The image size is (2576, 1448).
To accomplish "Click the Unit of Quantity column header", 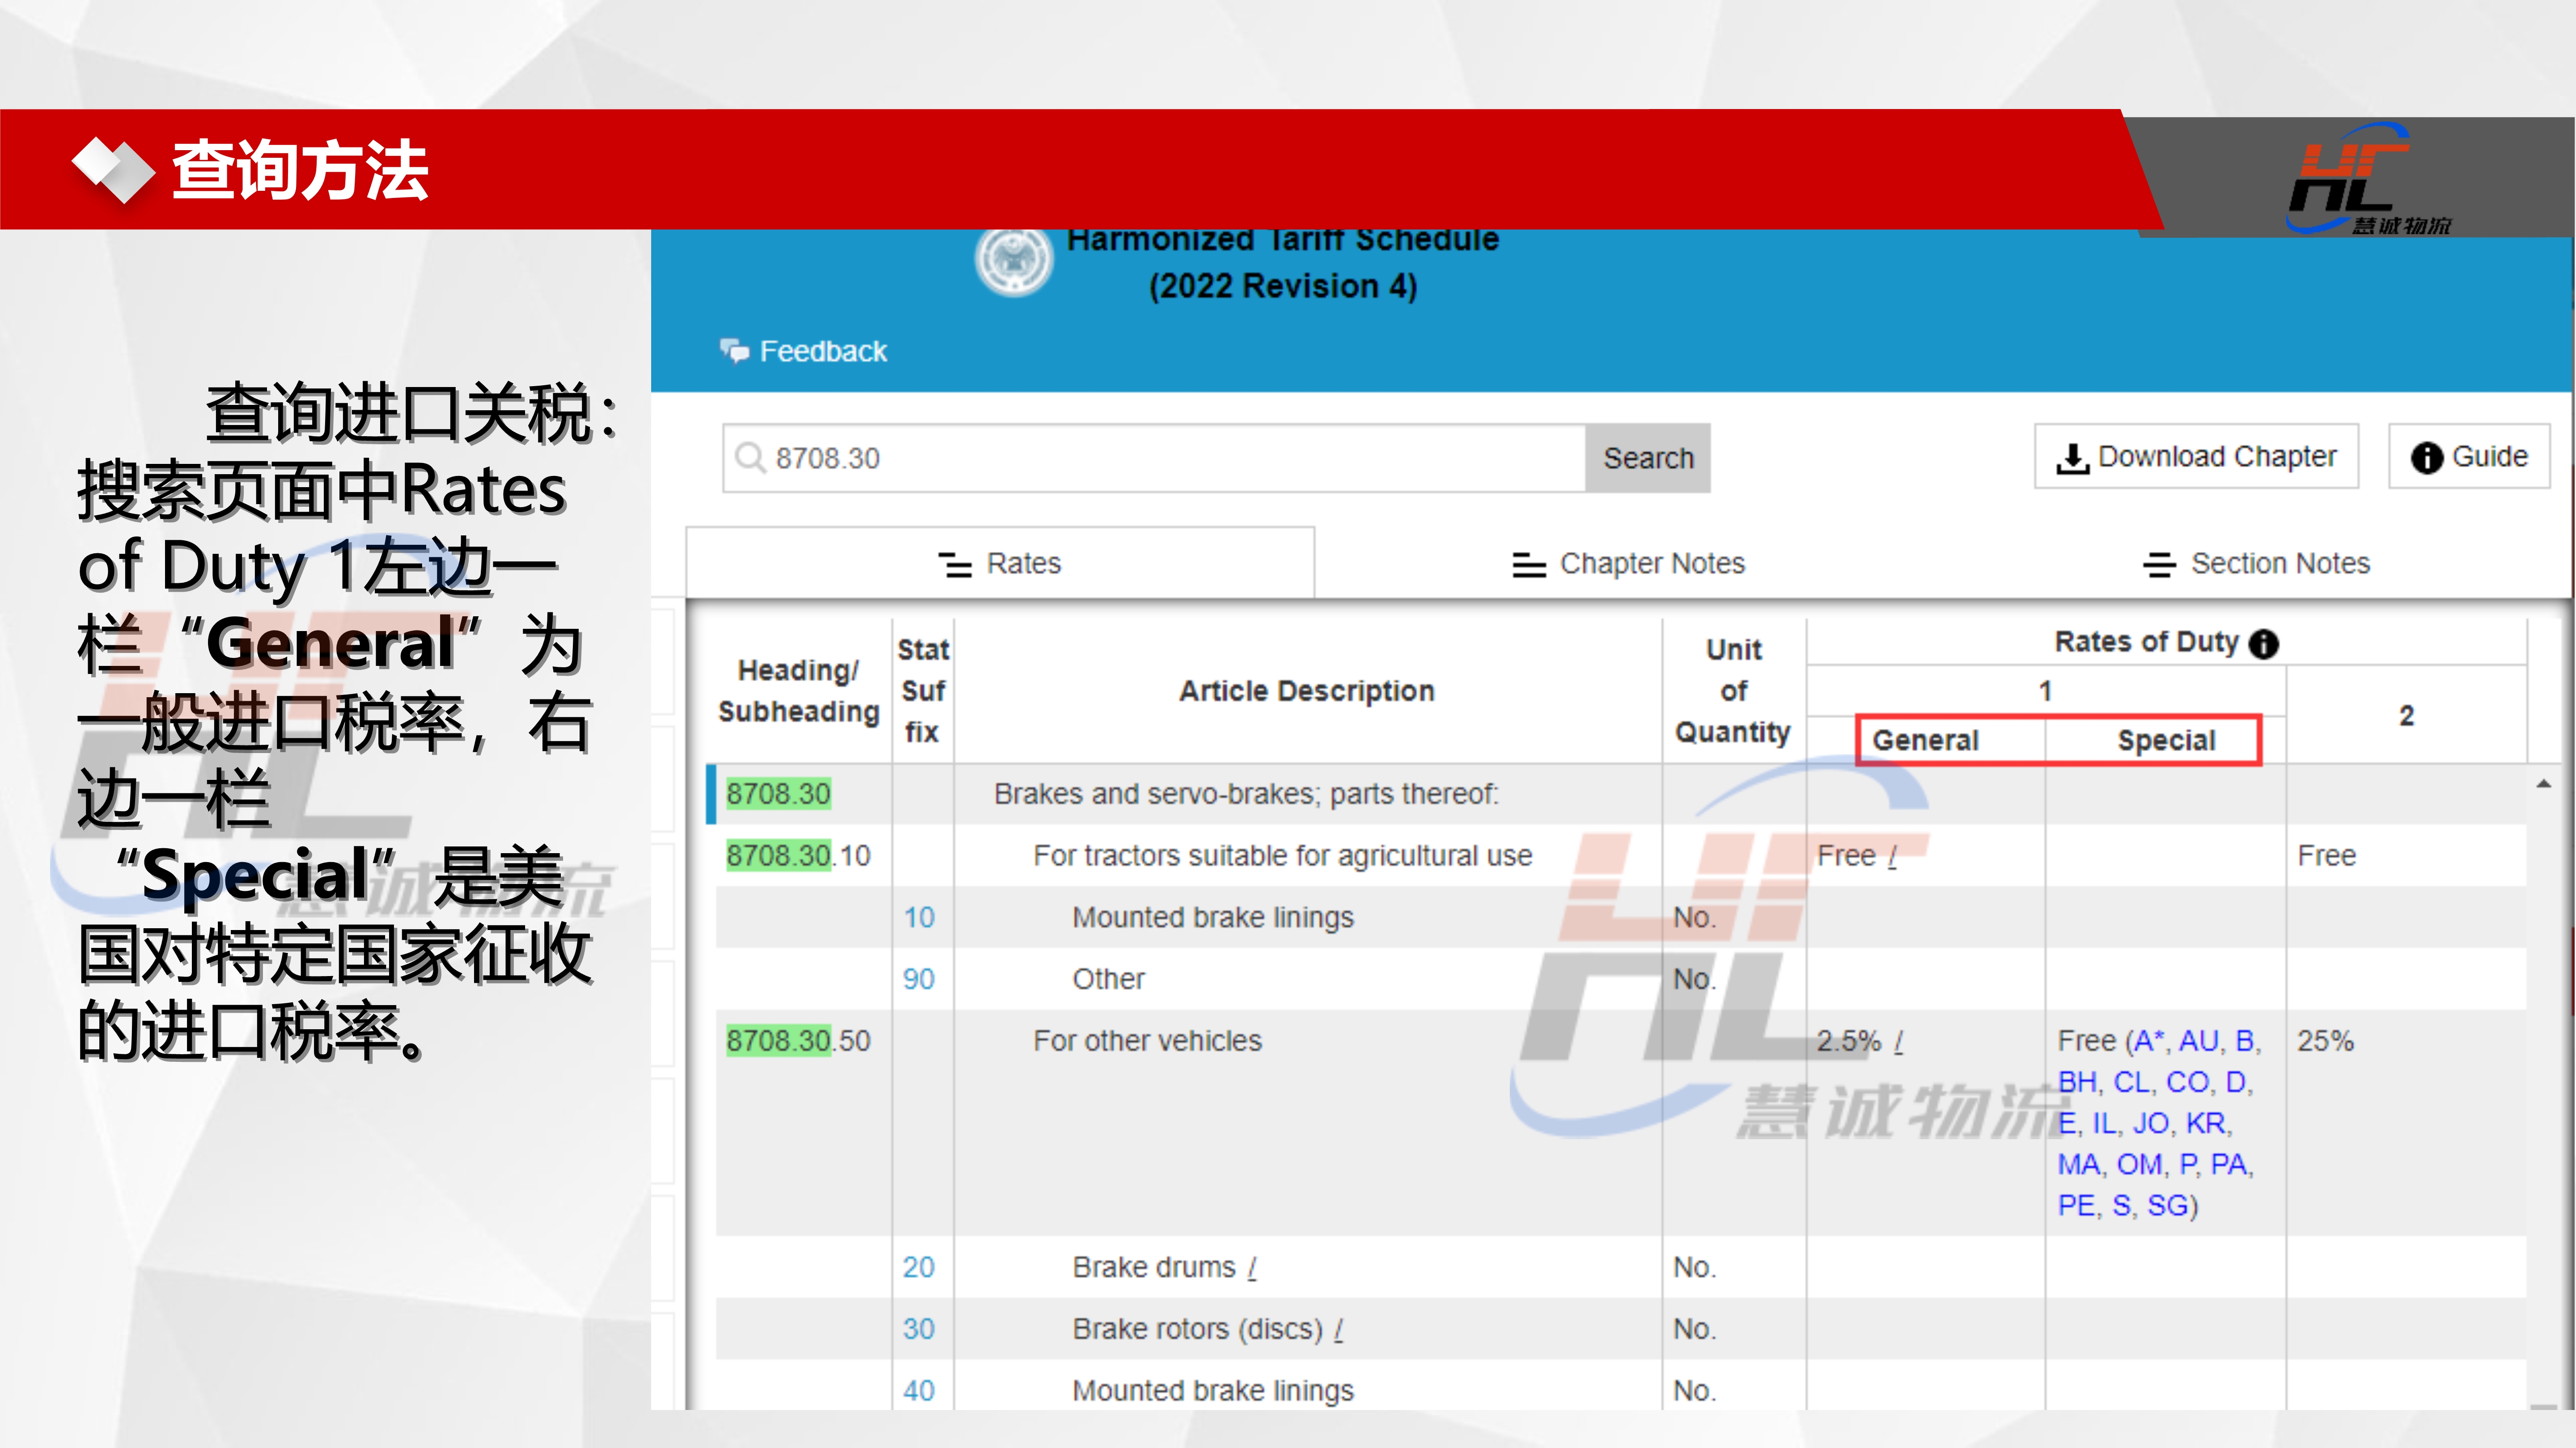I will pos(1733,690).
